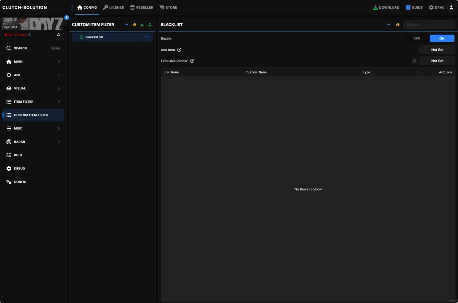Click the Exclusive Render Not Set button
The height and width of the screenshot is (303, 458).
tap(437, 61)
